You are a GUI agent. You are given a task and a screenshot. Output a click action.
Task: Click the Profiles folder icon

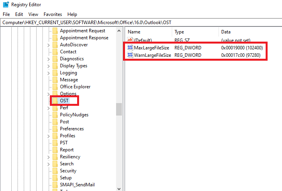55,136
